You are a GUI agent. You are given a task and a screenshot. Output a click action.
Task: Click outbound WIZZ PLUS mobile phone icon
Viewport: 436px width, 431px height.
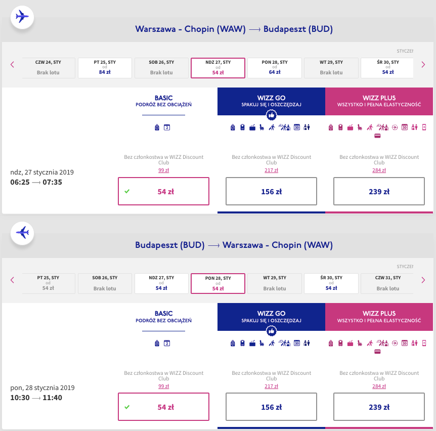point(424,127)
